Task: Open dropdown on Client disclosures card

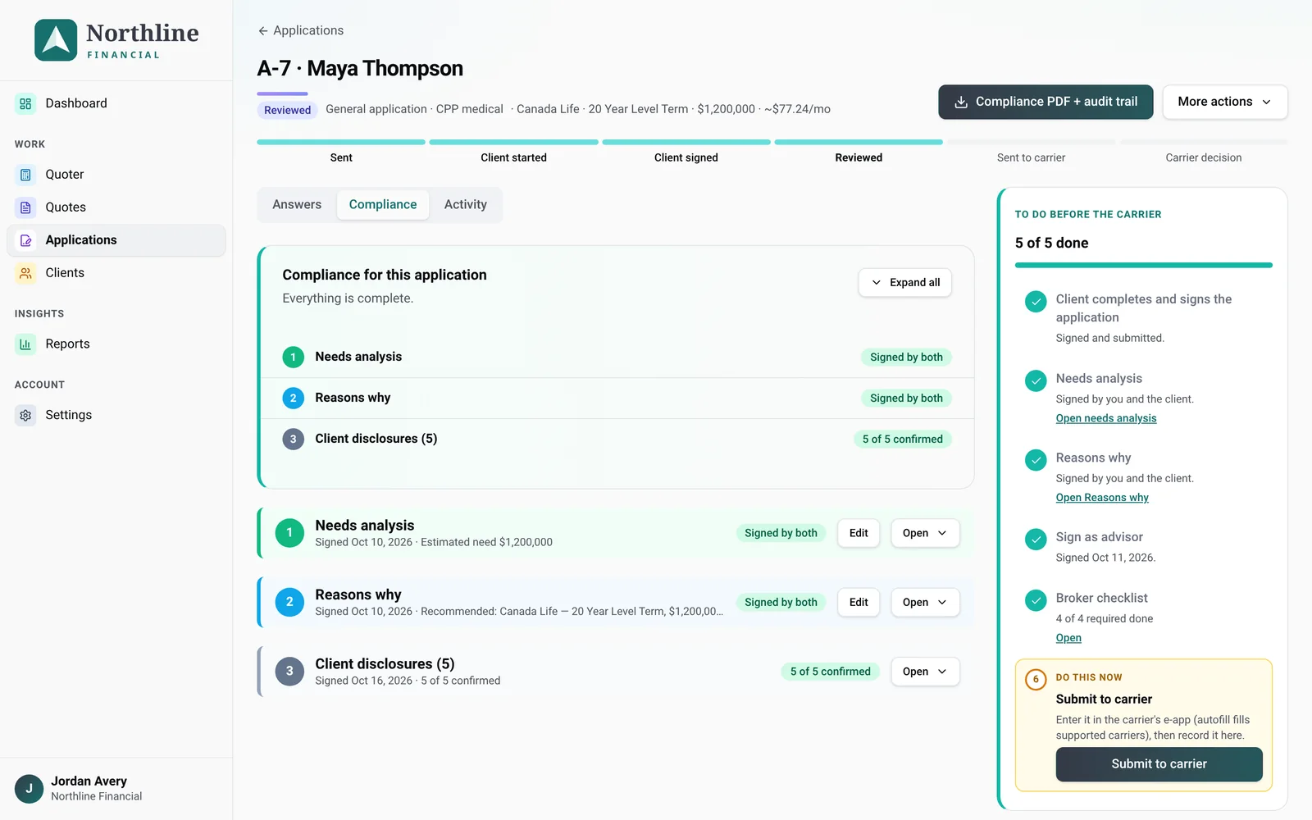Action: tap(925, 672)
